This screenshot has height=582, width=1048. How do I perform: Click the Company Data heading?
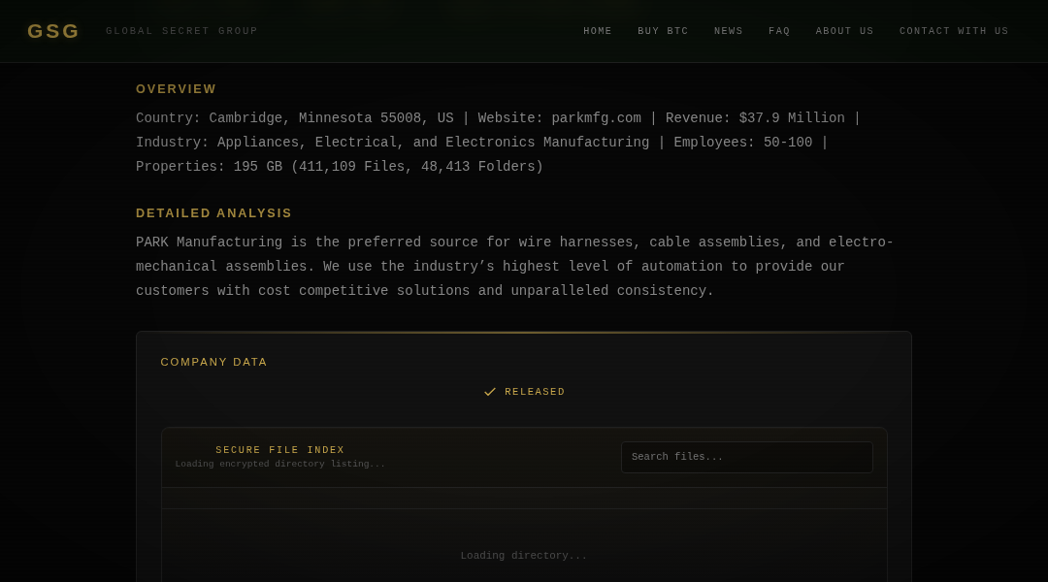tap(213, 362)
